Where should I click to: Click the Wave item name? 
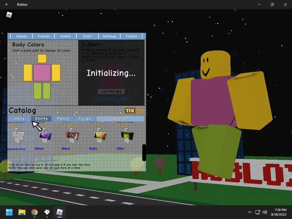tap(66, 149)
